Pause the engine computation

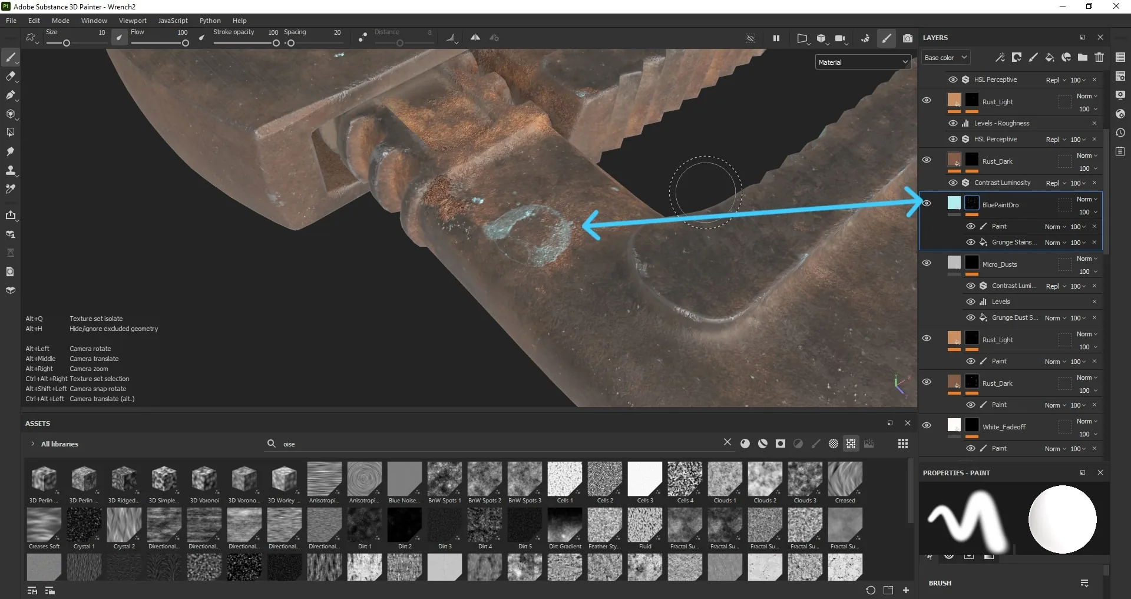coord(776,38)
